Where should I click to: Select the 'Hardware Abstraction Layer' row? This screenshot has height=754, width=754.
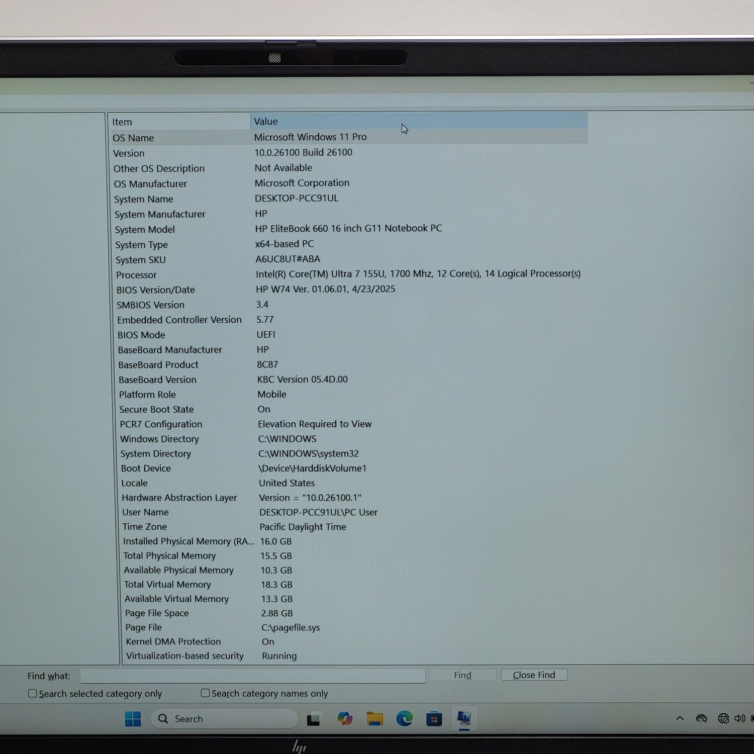(179, 498)
